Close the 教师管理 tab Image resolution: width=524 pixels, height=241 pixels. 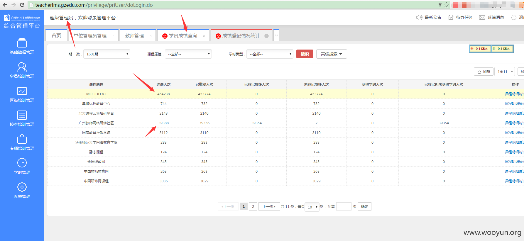pyautogui.click(x=151, y=36)
